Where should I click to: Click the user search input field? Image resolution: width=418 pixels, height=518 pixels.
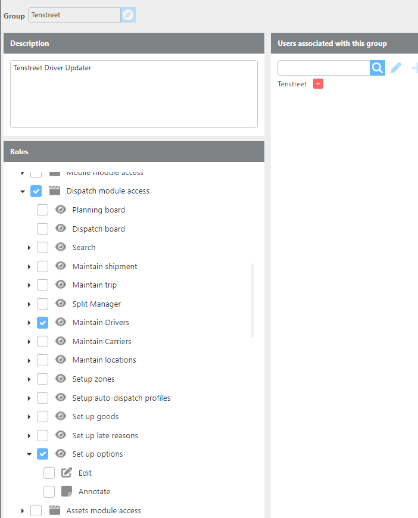(323, 68)
